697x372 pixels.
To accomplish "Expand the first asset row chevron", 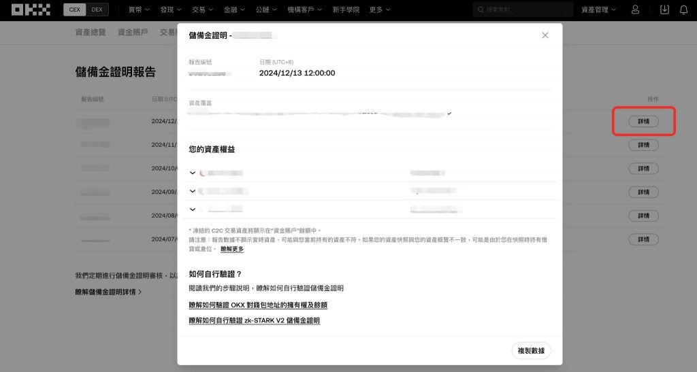I will pyautogui.click(x=193, y=173).
